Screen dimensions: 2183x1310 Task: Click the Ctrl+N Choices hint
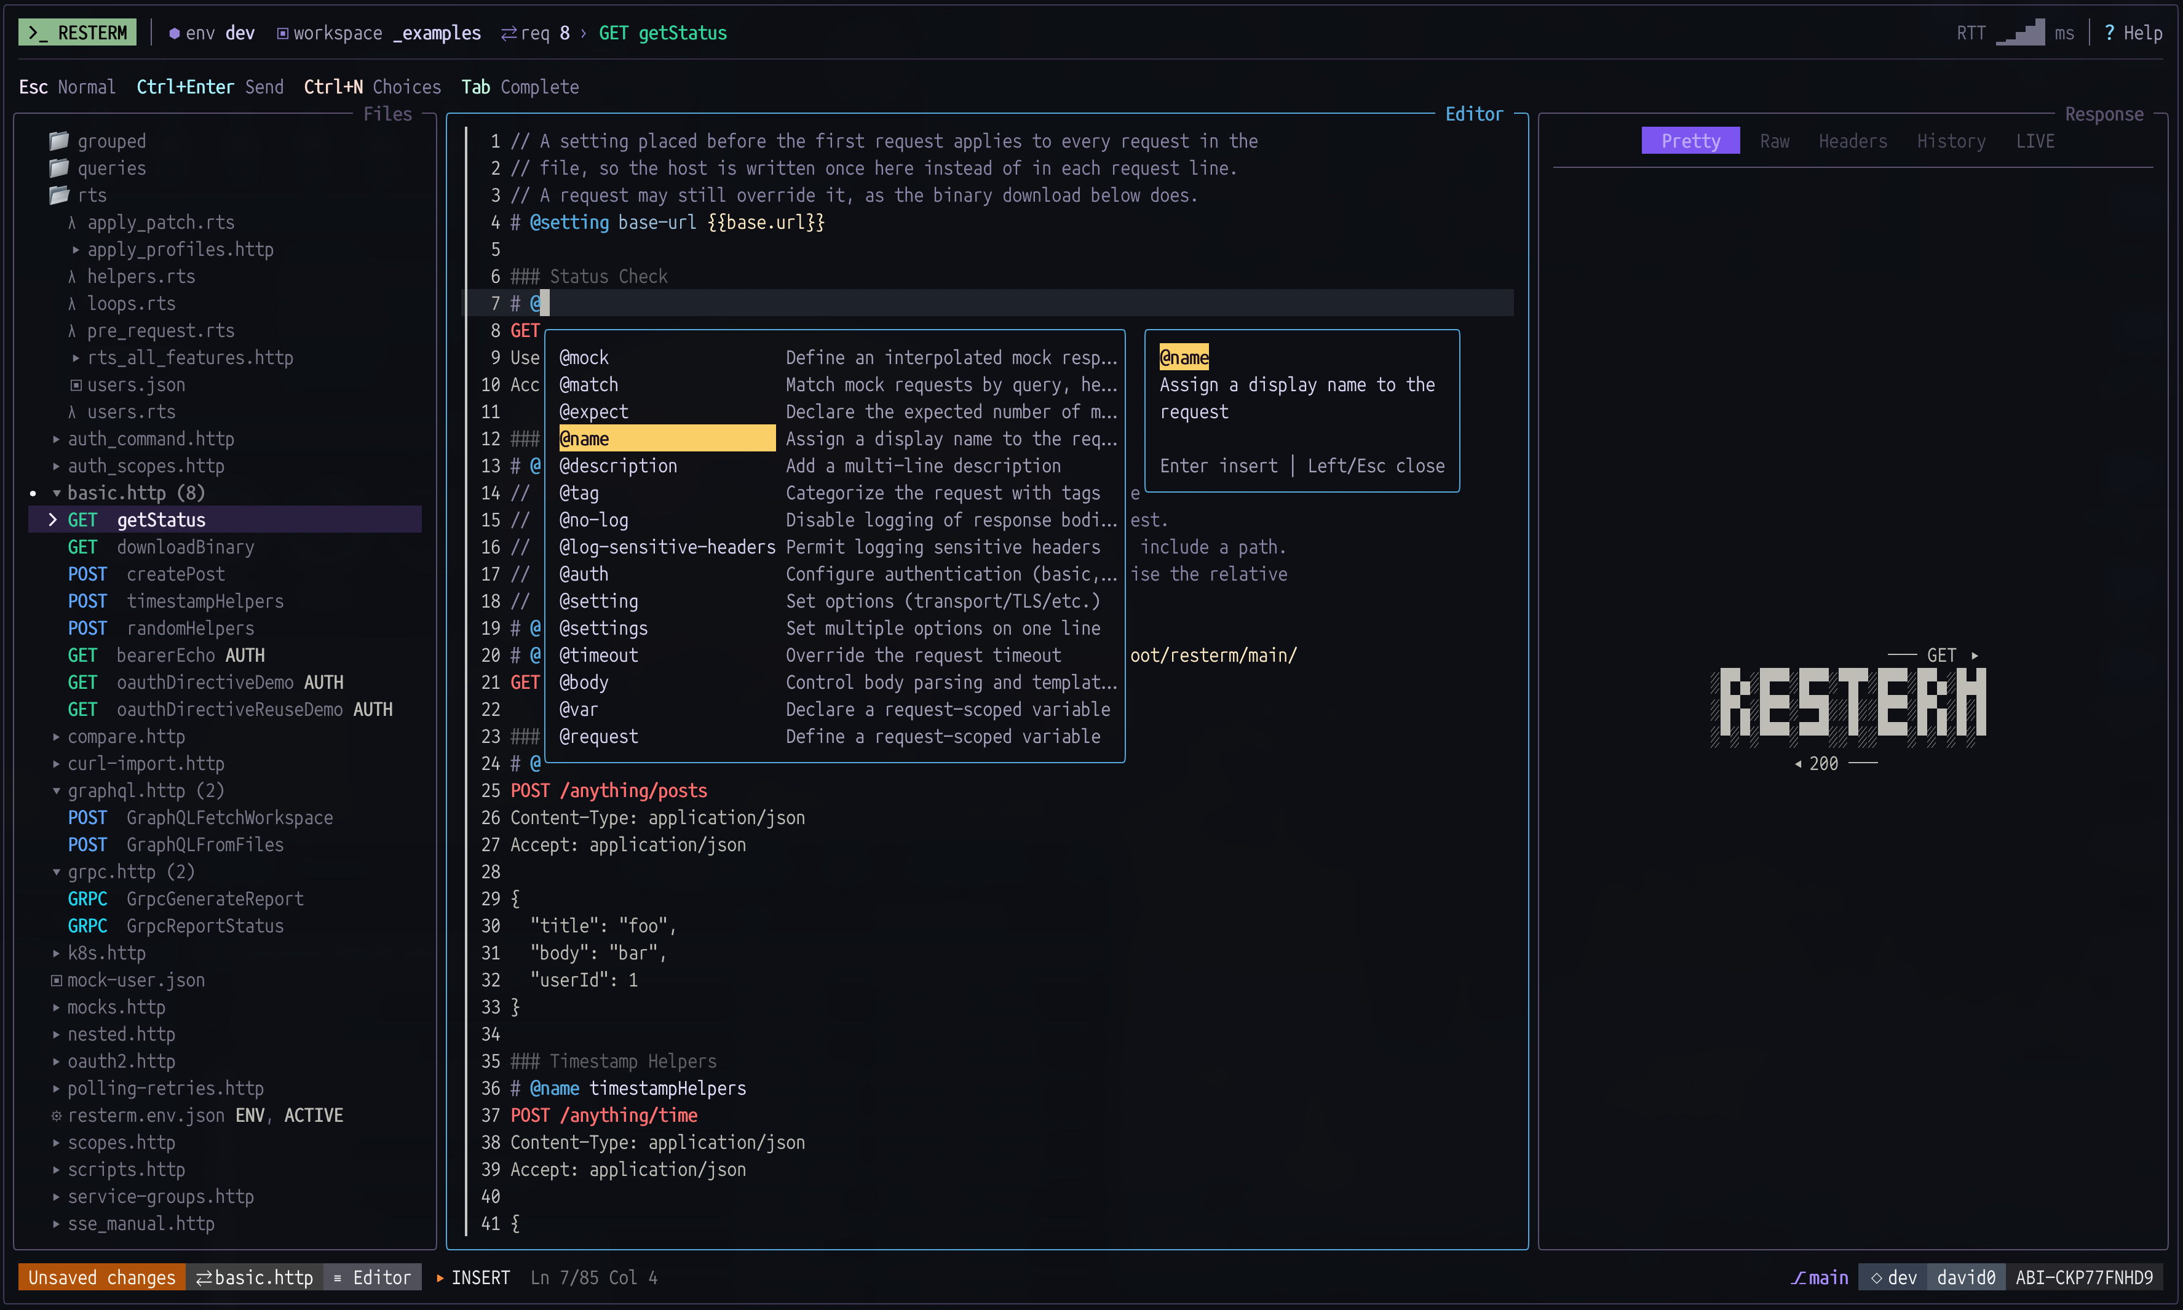tap(373, 87)
